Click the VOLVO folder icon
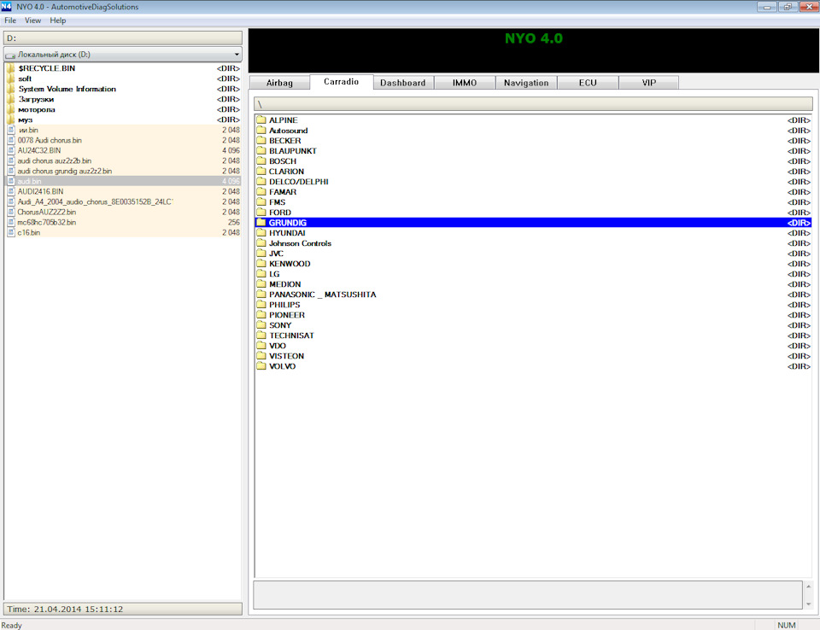This screenshot has width=820, height=630. coord(261,366)
